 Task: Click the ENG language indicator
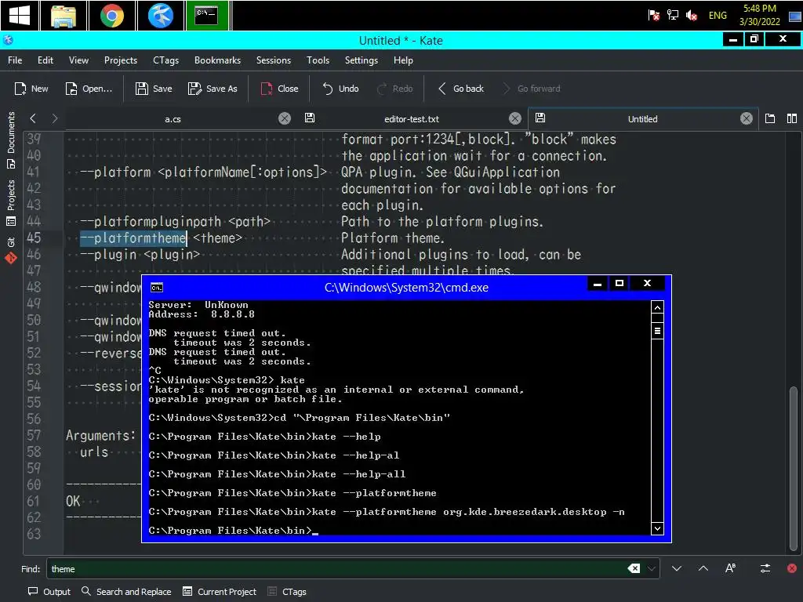pos(718,16)
